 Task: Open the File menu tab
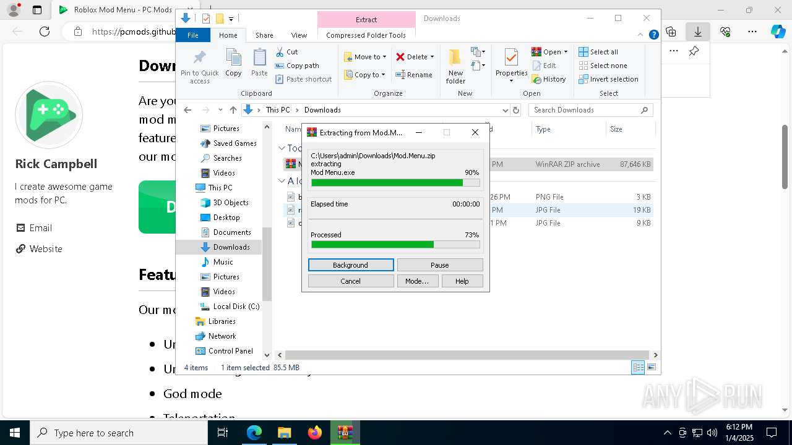[193, 35]
